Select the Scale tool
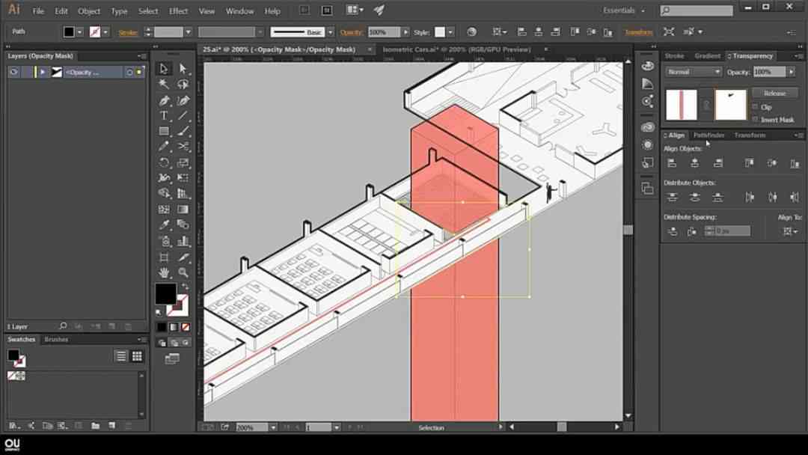Image resolution: width=808 pixels, height=455 pixels. (183, 163)
